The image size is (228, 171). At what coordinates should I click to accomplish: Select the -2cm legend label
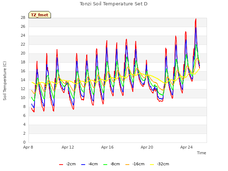[x=71, y=164]
